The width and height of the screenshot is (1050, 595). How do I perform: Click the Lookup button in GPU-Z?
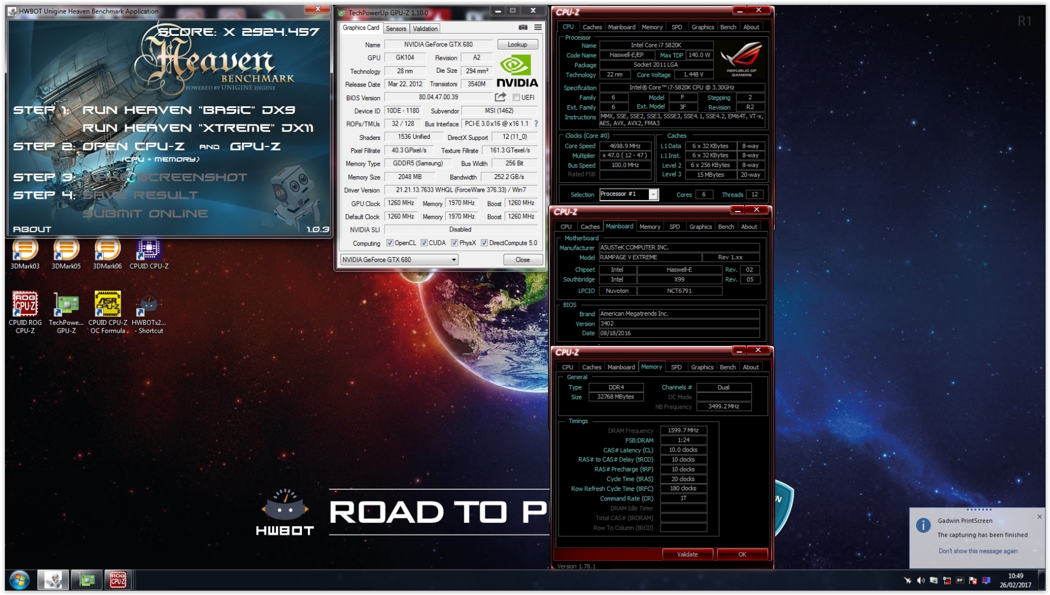(x=517, y=45)
